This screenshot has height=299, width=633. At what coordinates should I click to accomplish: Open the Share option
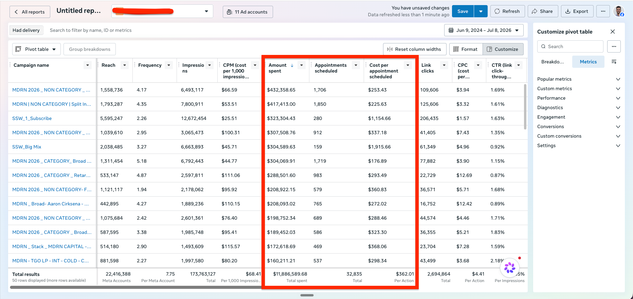point(542,11)
